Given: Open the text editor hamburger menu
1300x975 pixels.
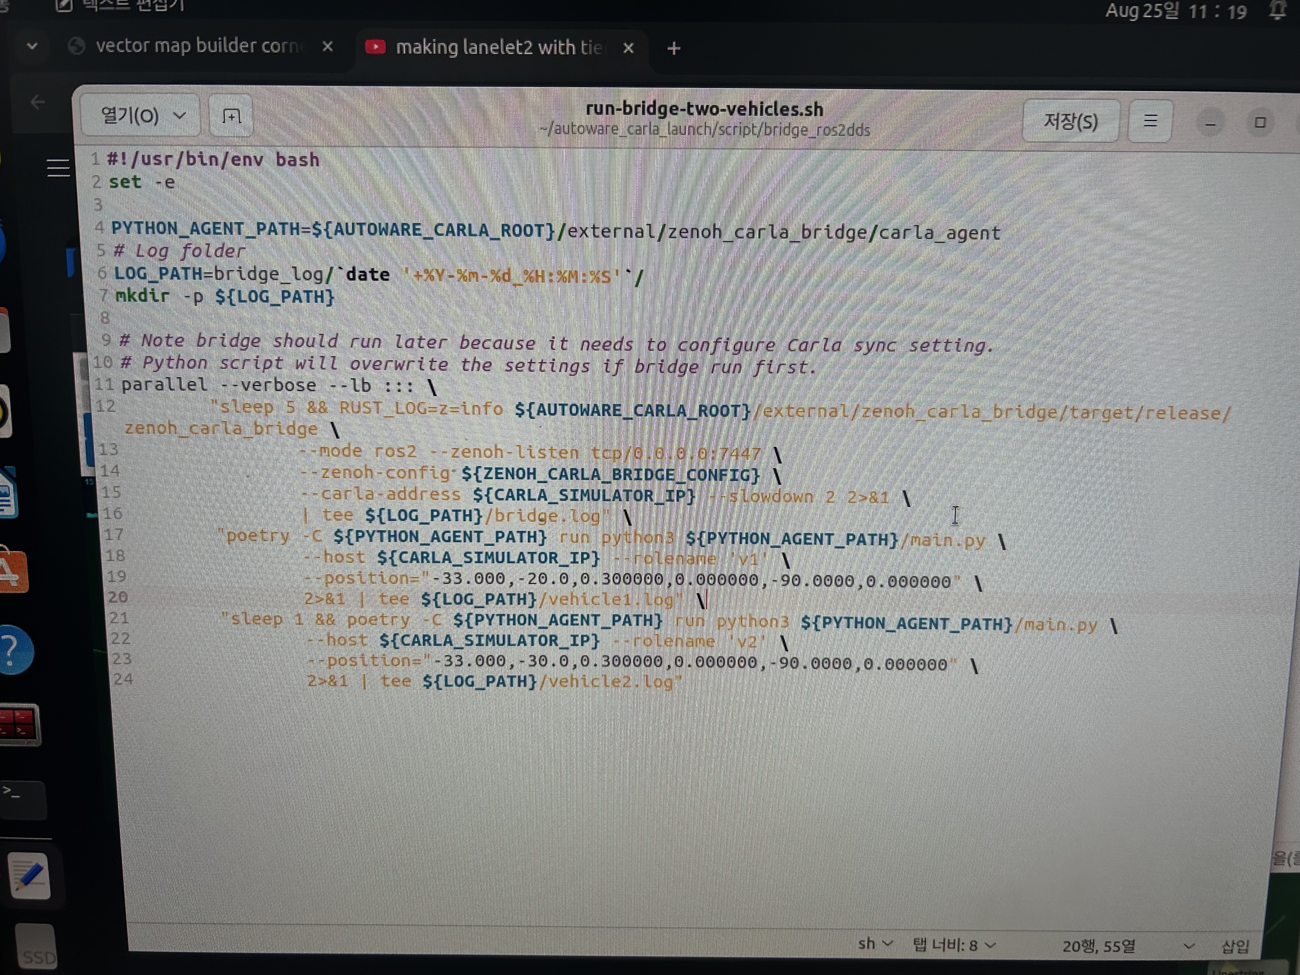Looking at the screenshot, I should [1150, 121].
